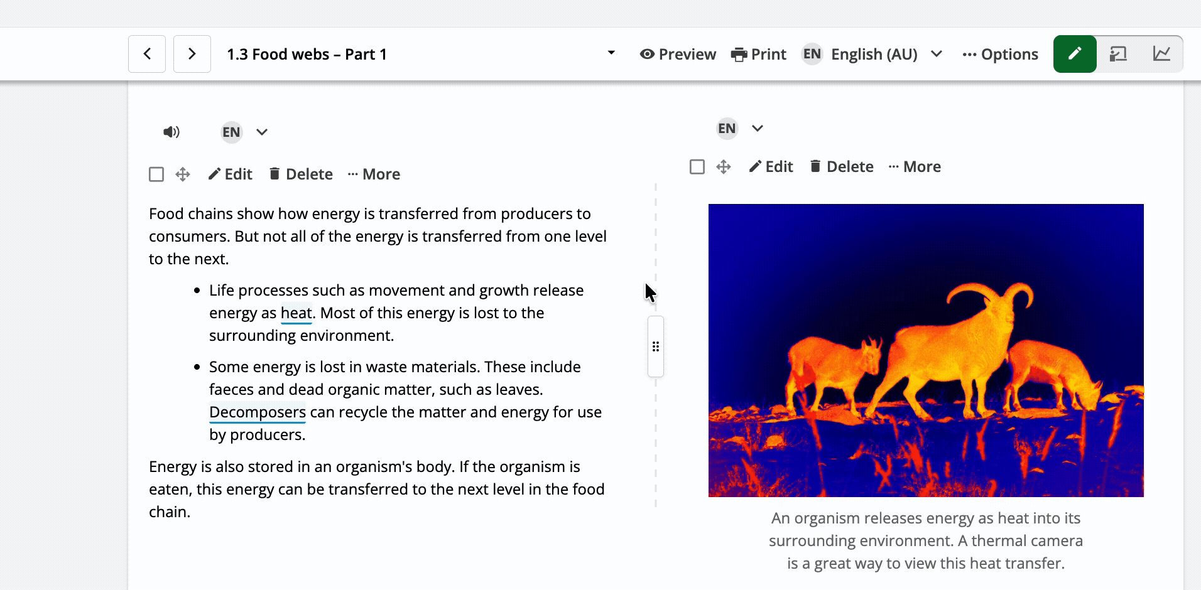Toggle Preview mode with the eye icon
The image size is (1201, 590).
coord(678,55)
